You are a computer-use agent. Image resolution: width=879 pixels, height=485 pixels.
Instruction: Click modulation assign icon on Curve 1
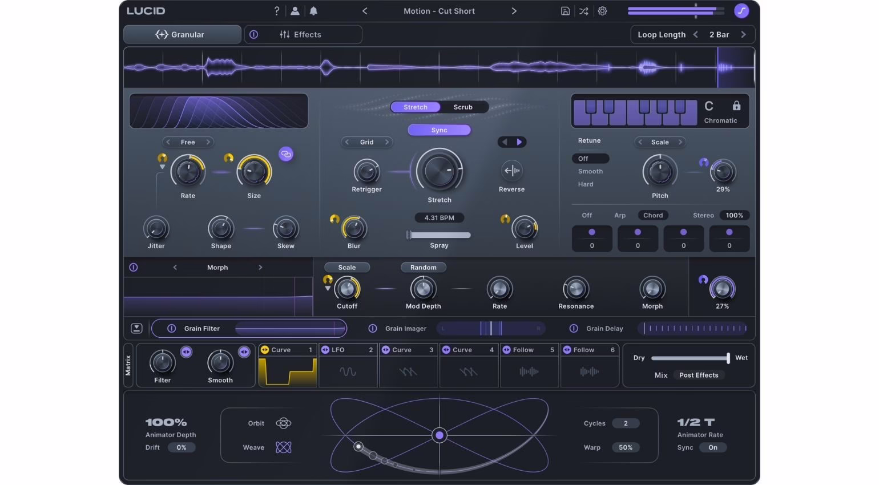265,350
